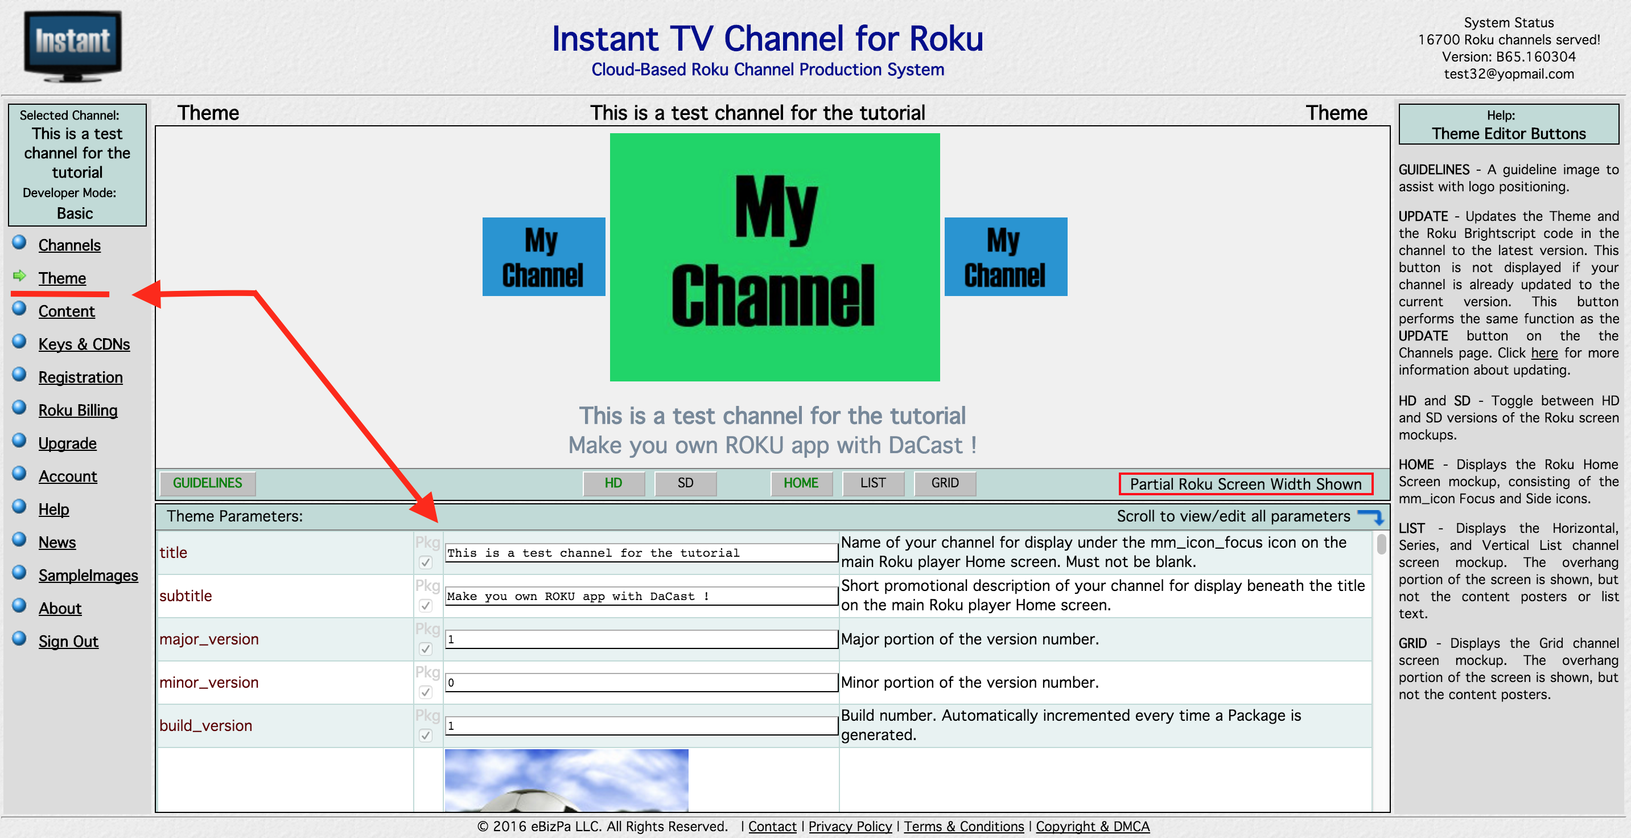The image size is (1631, 838).
Task: Click the major_version input field
Action: pos(641,639)
